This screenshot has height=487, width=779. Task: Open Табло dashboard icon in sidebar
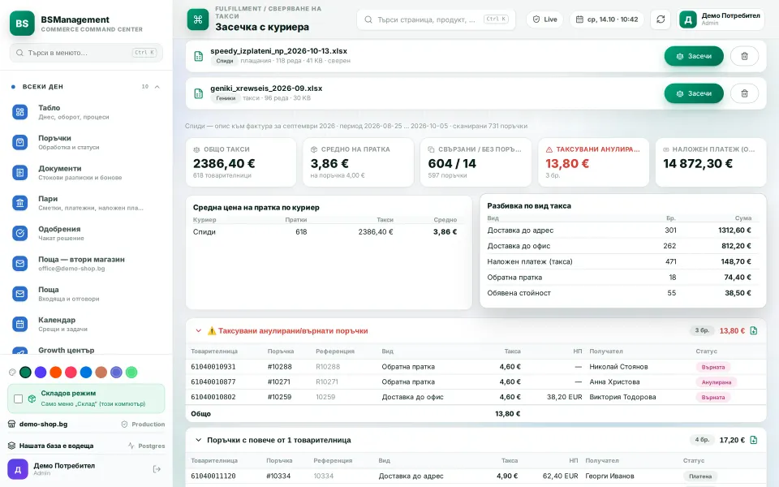click(x=19, y=112)
